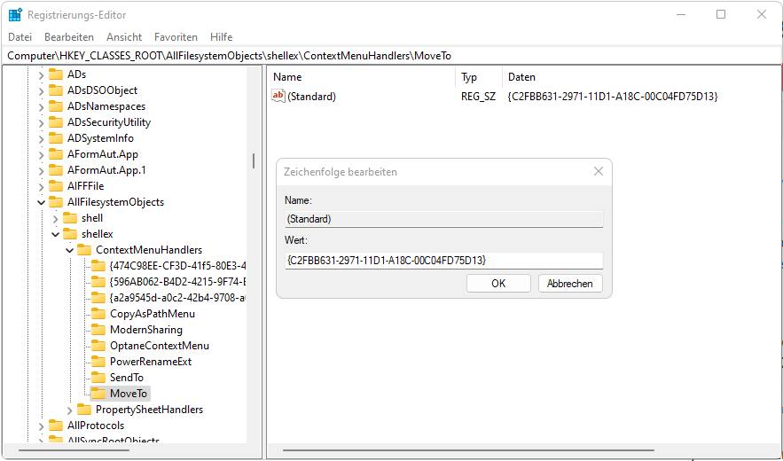783x461 pixels.
Task: Click the {596AB062-B4D2 key folder icon
Action: (98, 282)
